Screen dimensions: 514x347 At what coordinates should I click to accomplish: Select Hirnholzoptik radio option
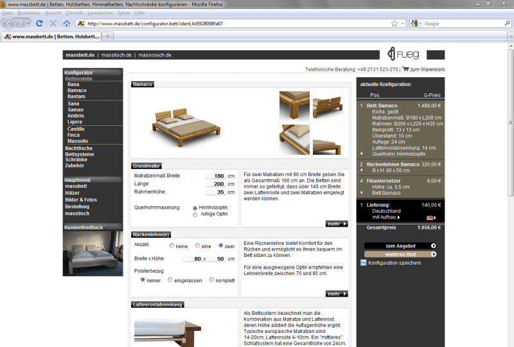tap(195, 208)
